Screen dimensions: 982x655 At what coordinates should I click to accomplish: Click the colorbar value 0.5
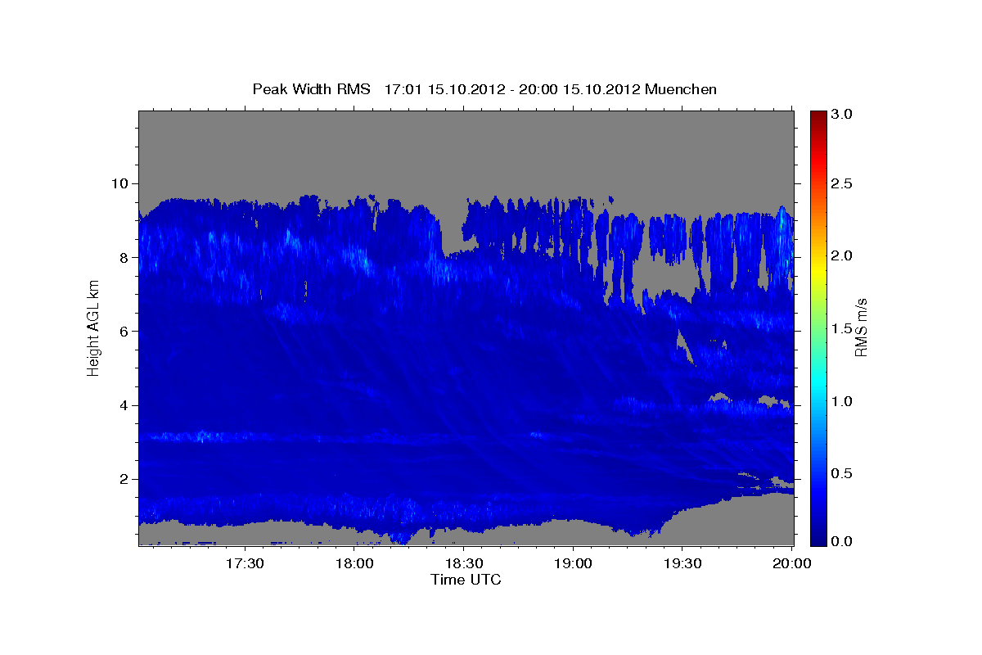pyautogui.click(x=843, y=473)
